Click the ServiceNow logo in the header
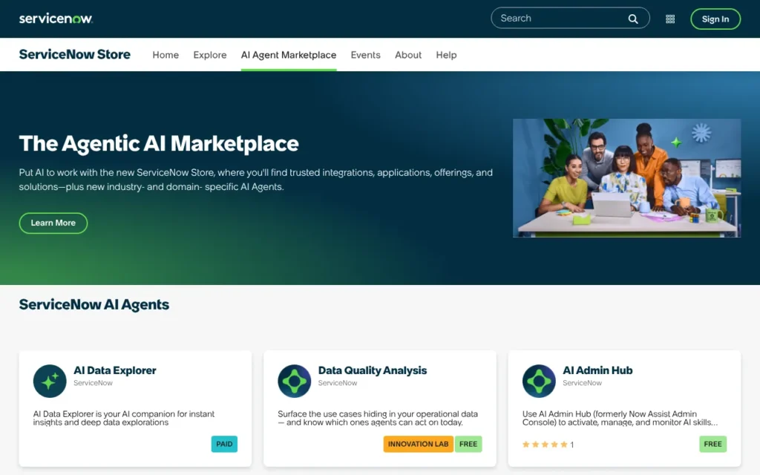760x475 pixels. [x=56, y=19]
